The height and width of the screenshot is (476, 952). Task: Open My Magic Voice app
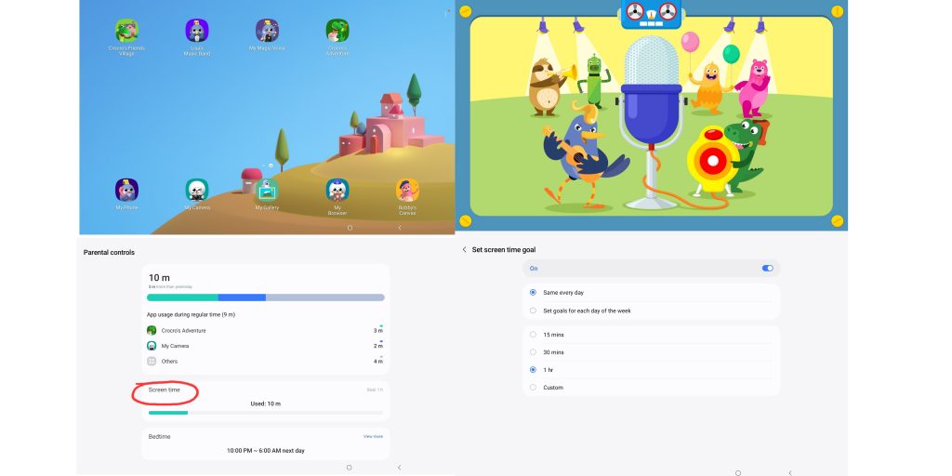(267, 32)
